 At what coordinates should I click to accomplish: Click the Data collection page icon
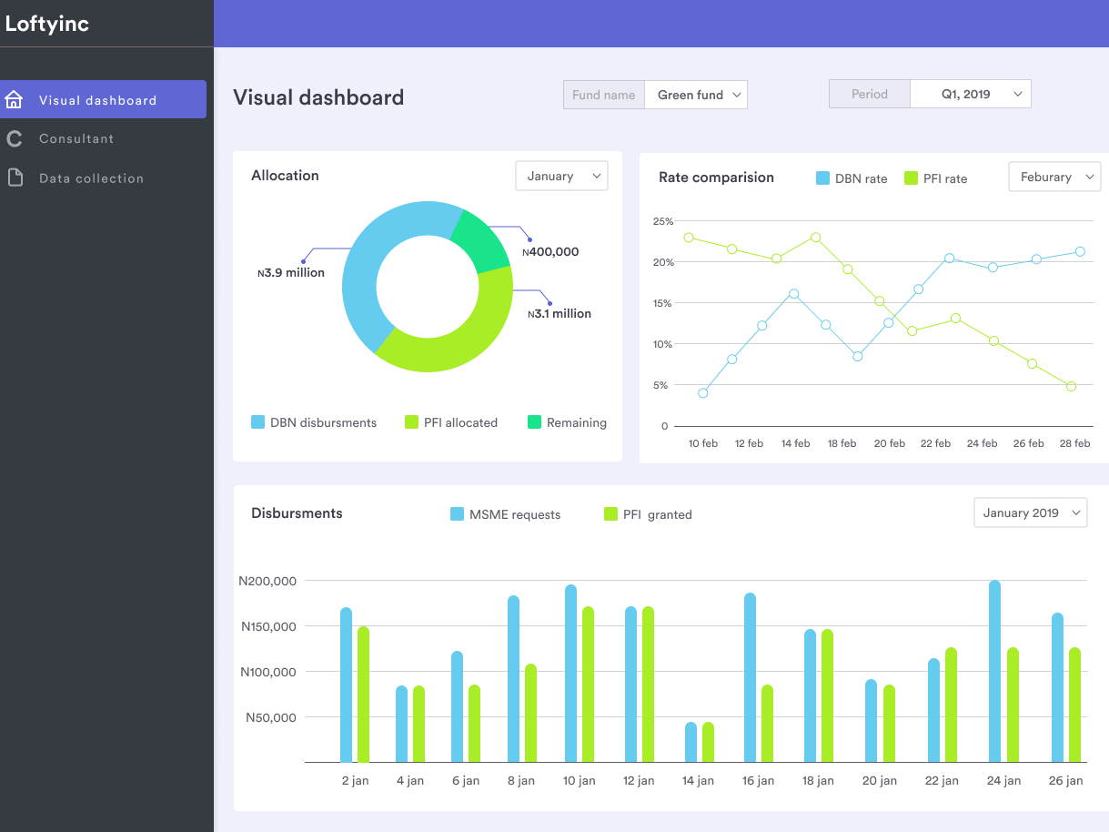[x=15, y=178]
